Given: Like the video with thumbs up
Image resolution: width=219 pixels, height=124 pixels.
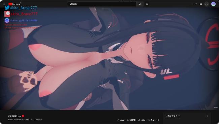Looking at the screenshot, I should point(121,120).
